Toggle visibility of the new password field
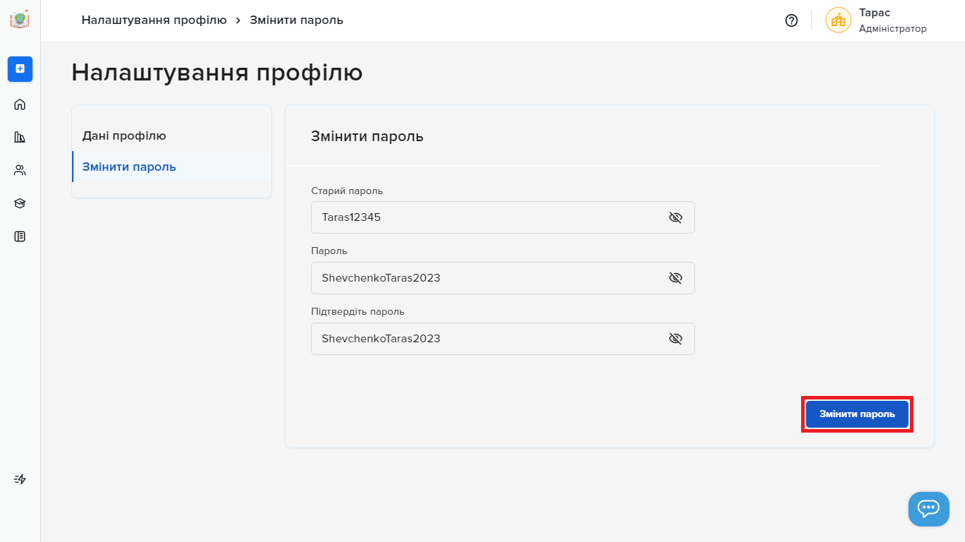This screenshot has width=965, height=542. (x=675, y=278)
